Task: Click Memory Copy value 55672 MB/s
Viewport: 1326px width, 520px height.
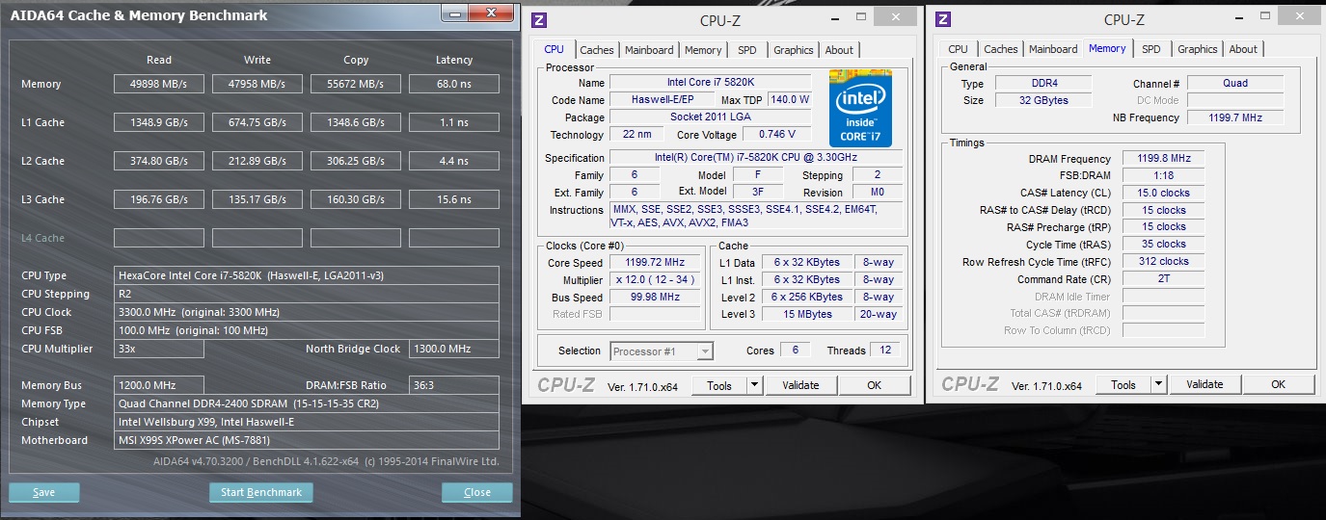Action: [x=356, y=84]
